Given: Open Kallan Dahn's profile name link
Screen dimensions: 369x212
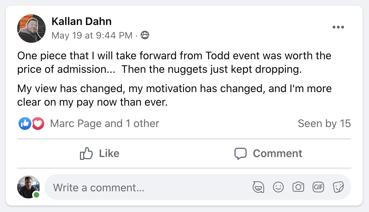Looking at the screenshot, I should [x=81, y=21].
